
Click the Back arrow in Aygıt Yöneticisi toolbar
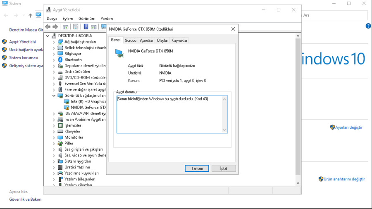tap(48, 26)
